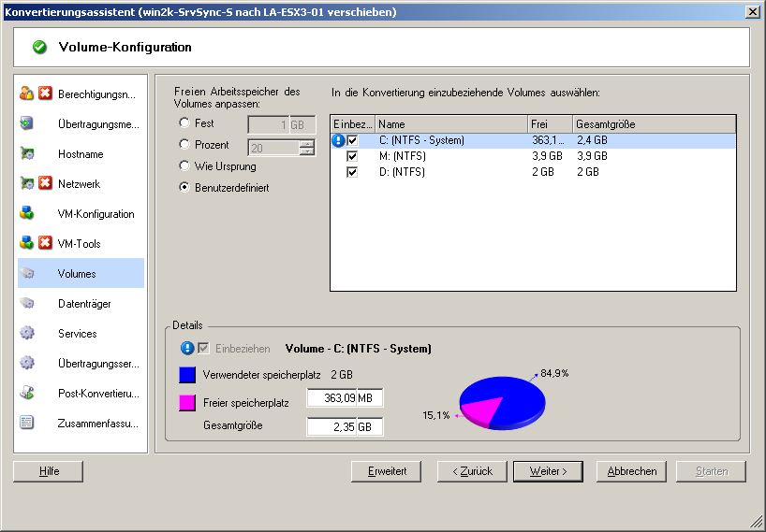
Task: Toggle the Einbeziehen checkbox in Details
Action: click(x=203, y=348)
